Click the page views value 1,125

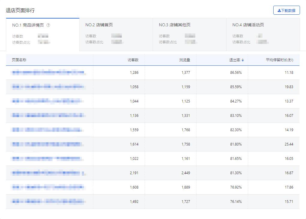(186, 101)
